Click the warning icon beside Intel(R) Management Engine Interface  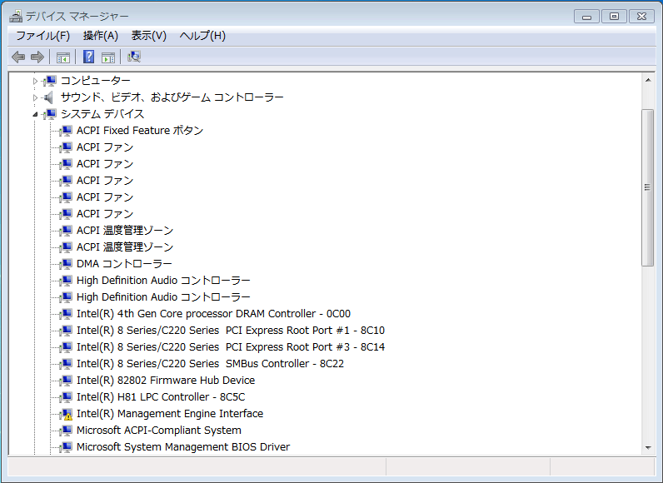coord(66,414)
